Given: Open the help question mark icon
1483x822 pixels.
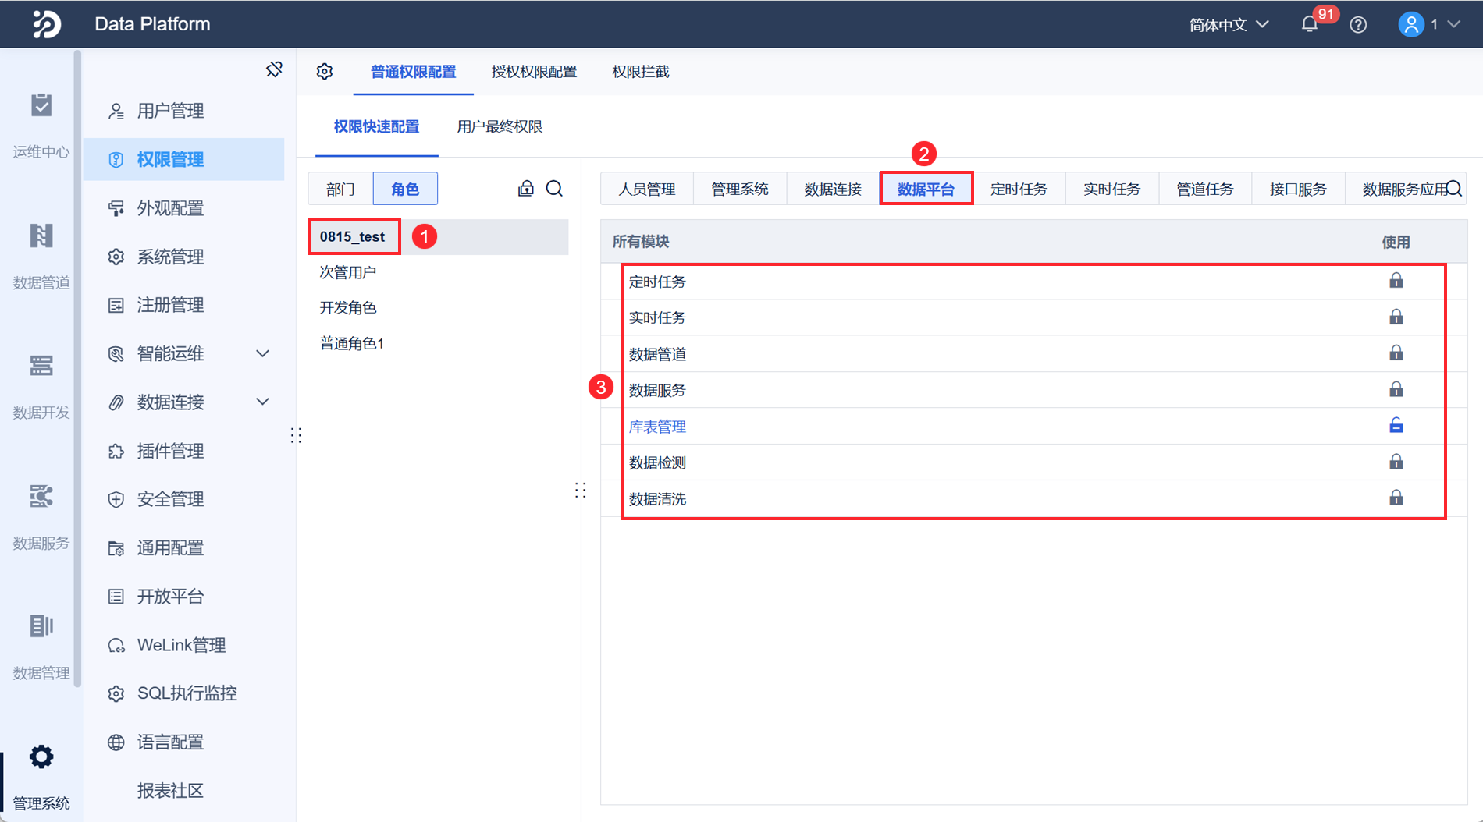Looking at the screenshot, I should (x=1358, y=25).
